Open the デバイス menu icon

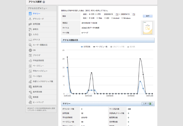pos(30,40)
